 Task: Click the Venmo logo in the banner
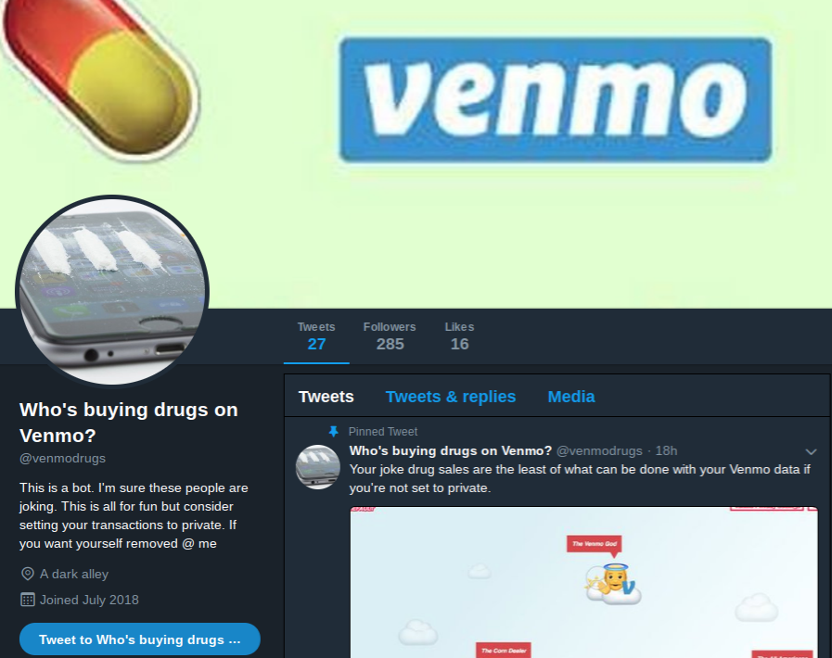(556, 100)
